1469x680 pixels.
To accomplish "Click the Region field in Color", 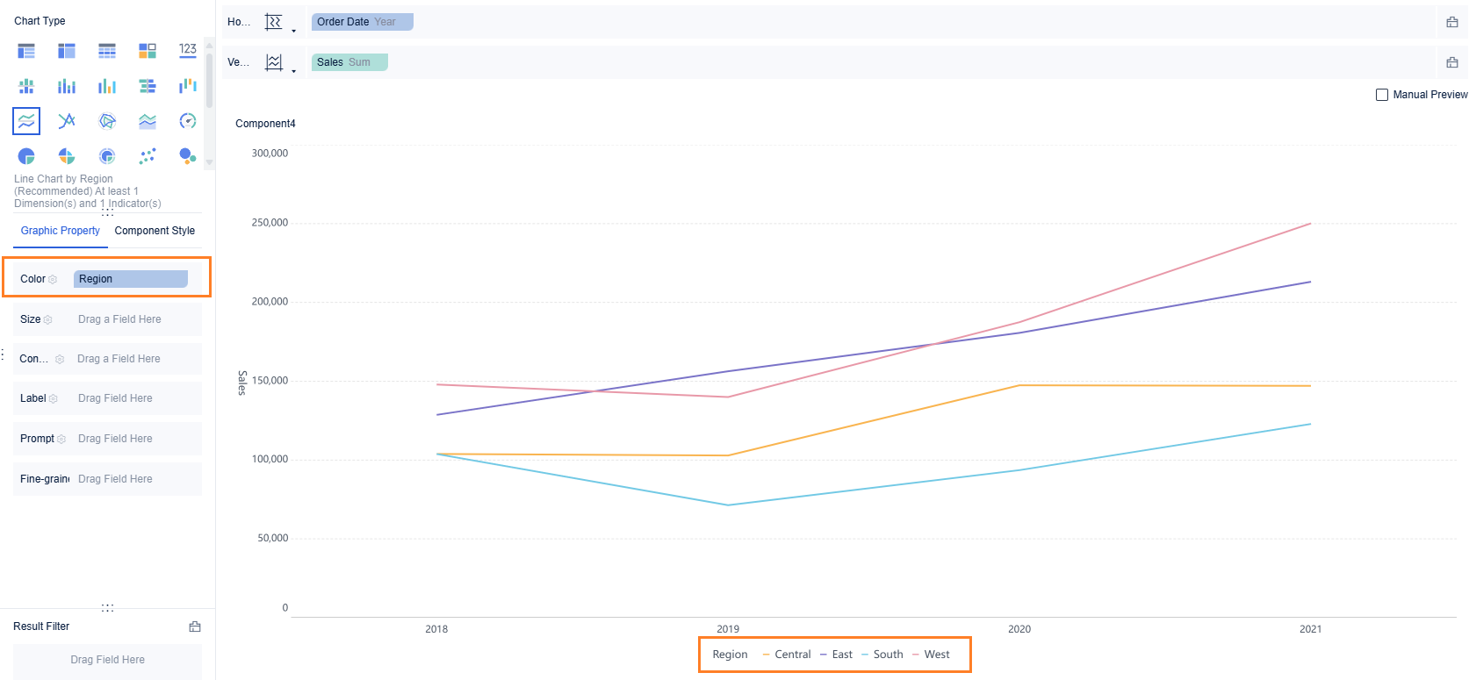I will point(130,279).
